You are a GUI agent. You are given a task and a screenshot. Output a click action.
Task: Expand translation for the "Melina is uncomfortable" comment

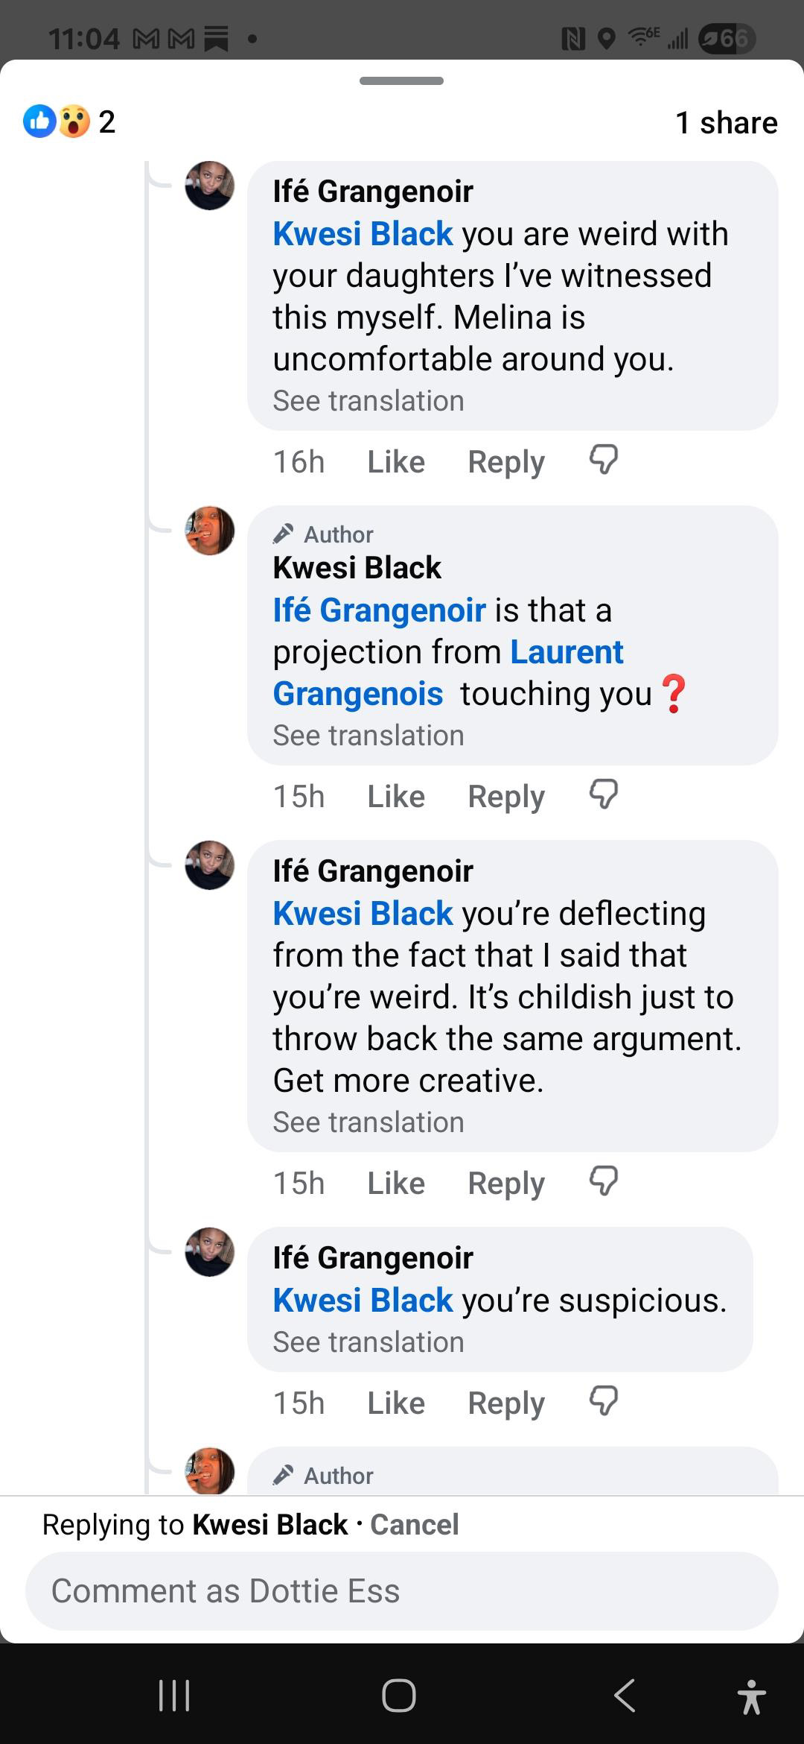(x=368, y=401)
